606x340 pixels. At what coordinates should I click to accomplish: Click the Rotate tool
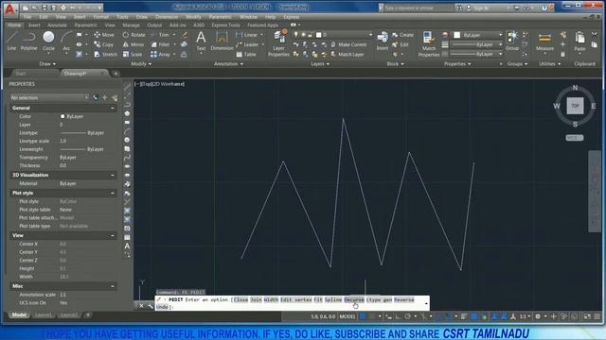click(x=134, y=35)
